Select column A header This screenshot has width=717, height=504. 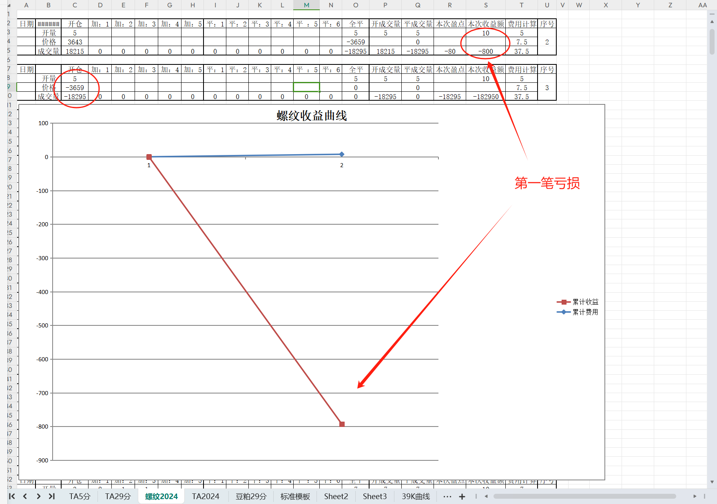26,5
